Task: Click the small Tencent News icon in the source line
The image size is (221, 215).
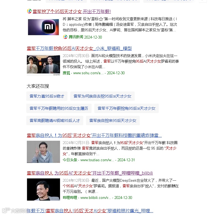Action: 65,37
